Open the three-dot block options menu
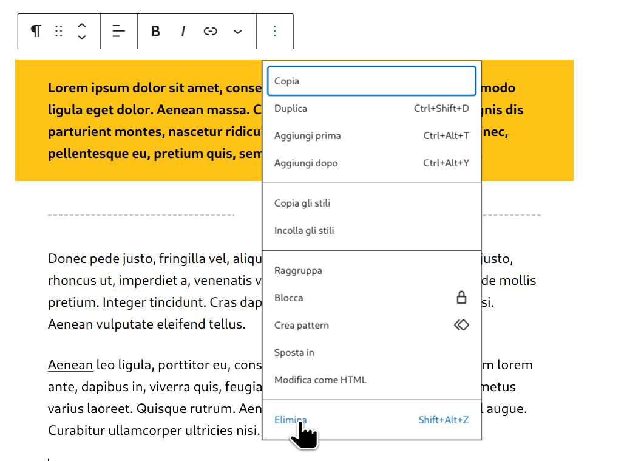Image resolution: width=627 pixels, height=461 pixels. 275,32
